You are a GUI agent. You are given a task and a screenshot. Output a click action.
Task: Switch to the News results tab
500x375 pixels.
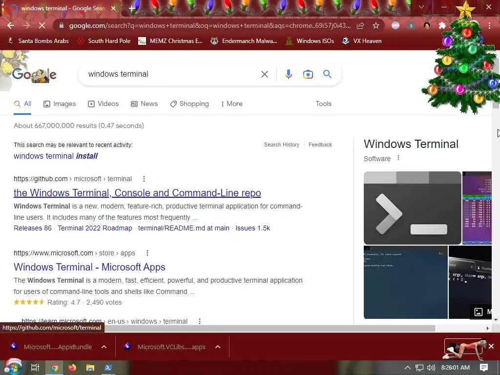[x=144, y=104]
